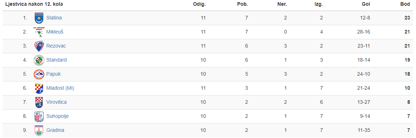Click the Mladost (Mi) club crest icon
This screenshot has height=138, width=416.
[x=39, y=88]
